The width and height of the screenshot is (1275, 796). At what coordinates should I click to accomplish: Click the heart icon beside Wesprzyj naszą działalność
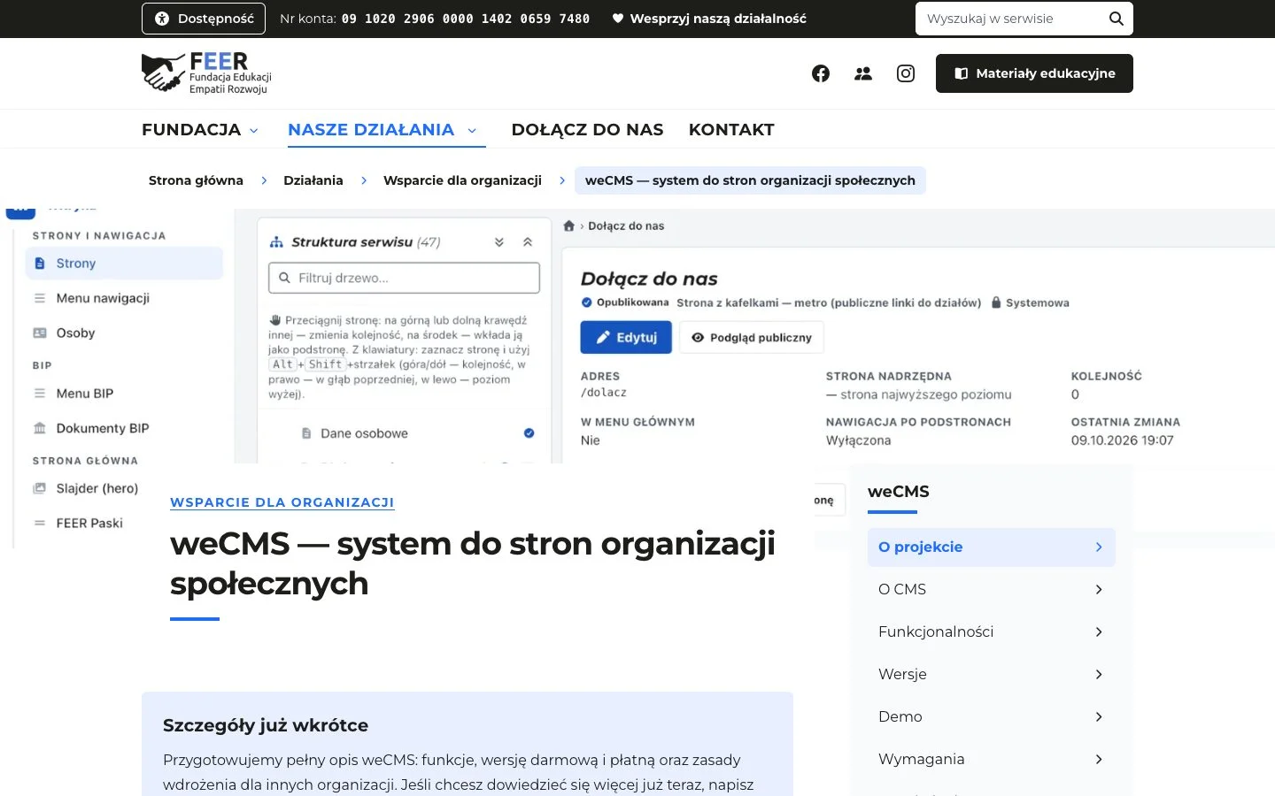(x=618, y=19)
